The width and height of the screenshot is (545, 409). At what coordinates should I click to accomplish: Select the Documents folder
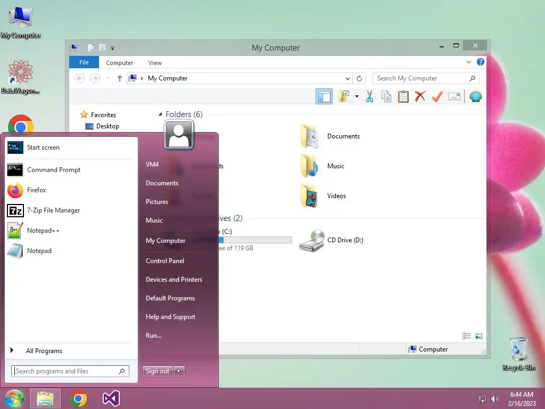(330, 136)
